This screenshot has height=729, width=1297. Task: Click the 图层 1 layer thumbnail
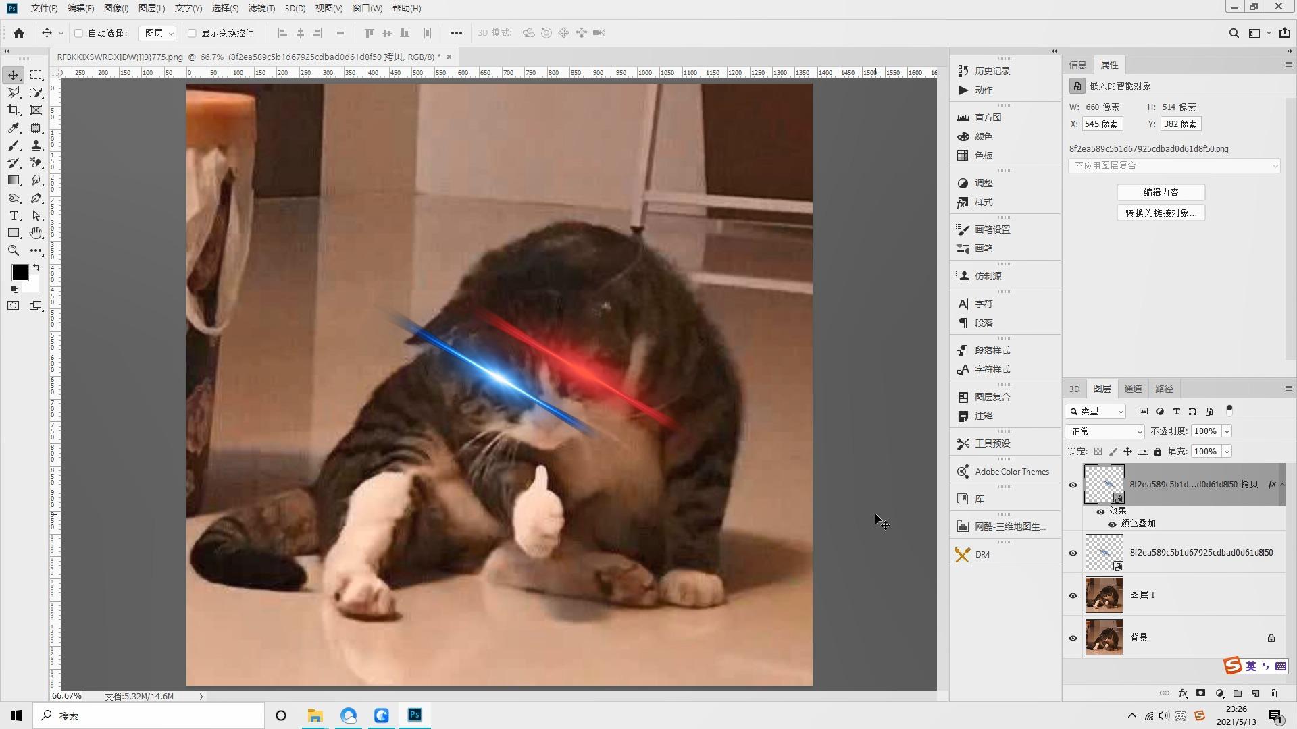[1104, 595]
